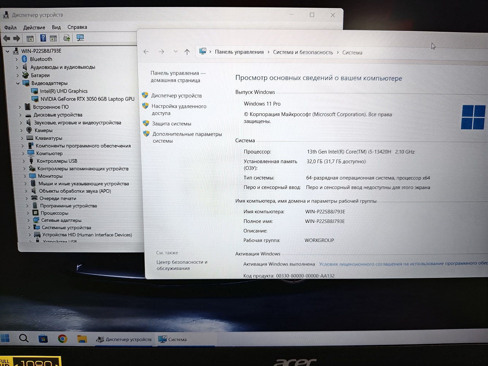The image size is (488, 366).
Task: Open Дополнительные параметры системы link
Action: (187, 137)
